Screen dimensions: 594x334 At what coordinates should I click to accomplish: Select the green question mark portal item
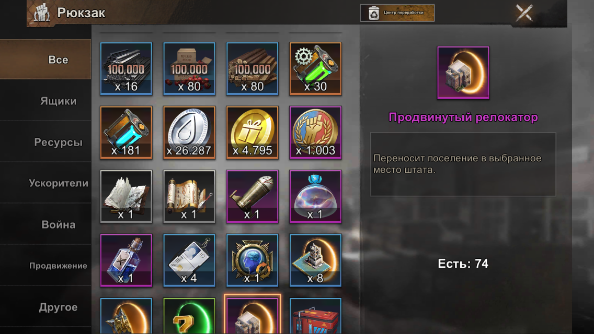pyautogui.click(x=189, y=316)
